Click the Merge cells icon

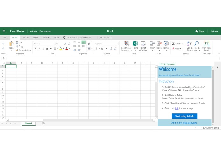point(89,48)
